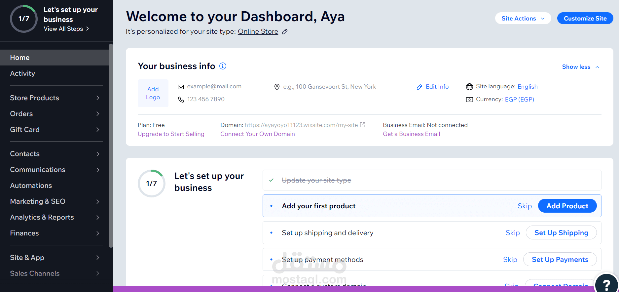Click the globe icon next to Site language
Screen dimensions: 619x292
tap(469, 87)
